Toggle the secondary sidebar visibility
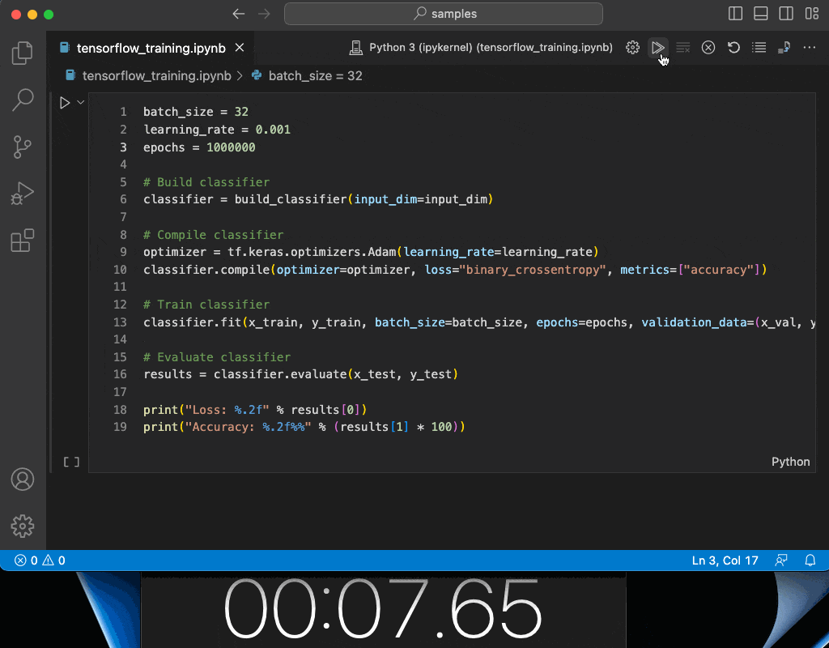The image size is (829, 648). click(785, 13)
